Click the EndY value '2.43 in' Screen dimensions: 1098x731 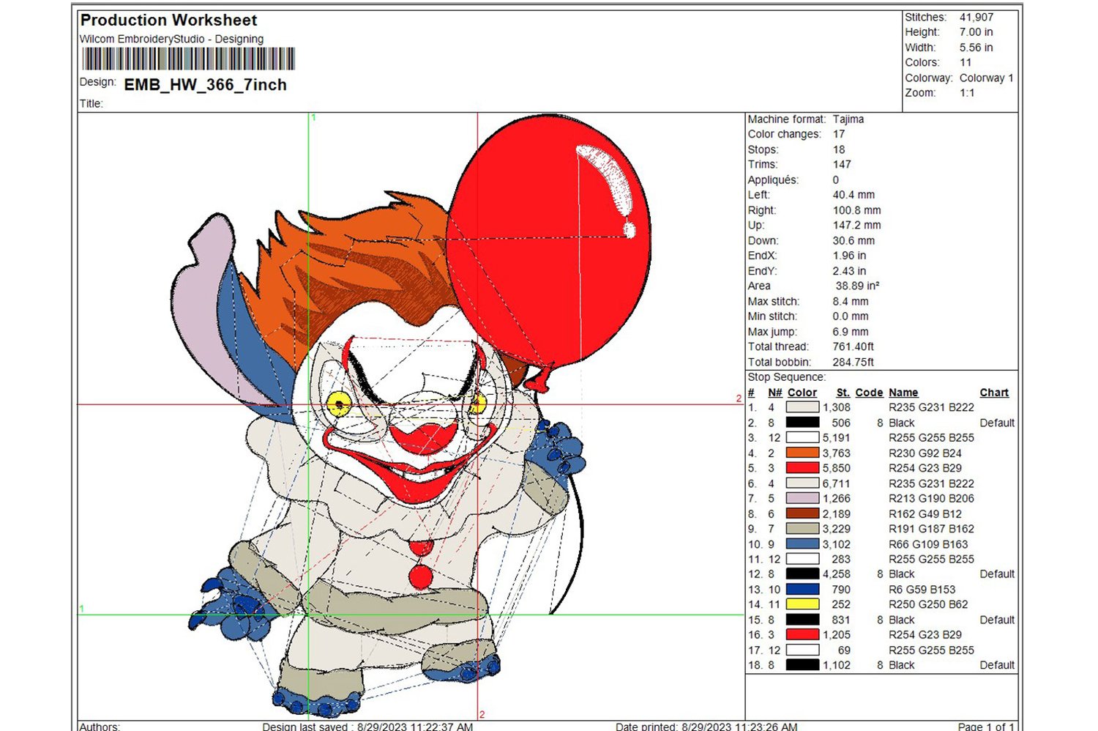(x=849, y=271)
